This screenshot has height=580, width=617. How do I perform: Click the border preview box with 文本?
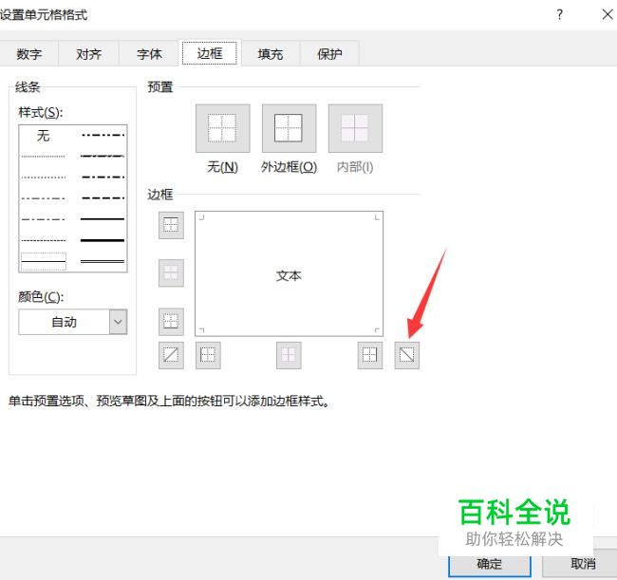289,274
